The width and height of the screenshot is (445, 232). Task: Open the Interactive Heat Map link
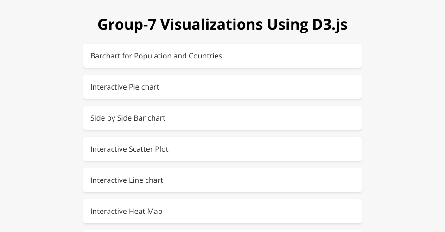[x=126, y=211]
